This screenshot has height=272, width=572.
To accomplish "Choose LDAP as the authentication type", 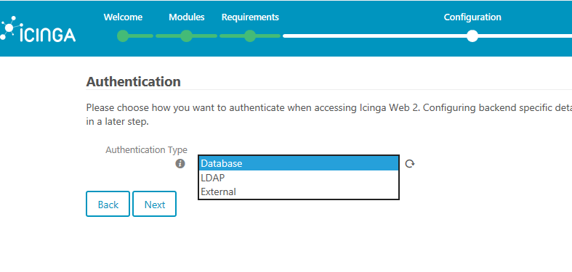I will point(299,178).
